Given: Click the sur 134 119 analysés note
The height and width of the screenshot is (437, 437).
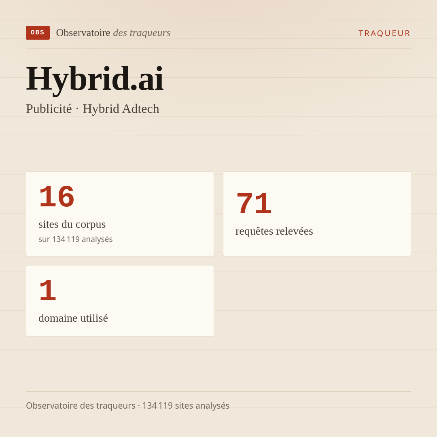Looking at the screenshot, I should point(76,239).
